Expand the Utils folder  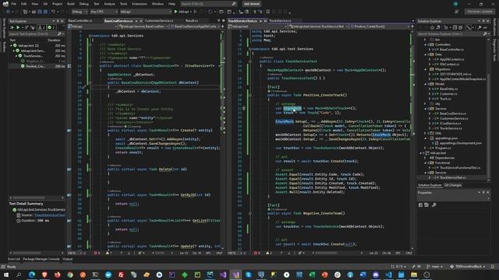click(426, 133)
